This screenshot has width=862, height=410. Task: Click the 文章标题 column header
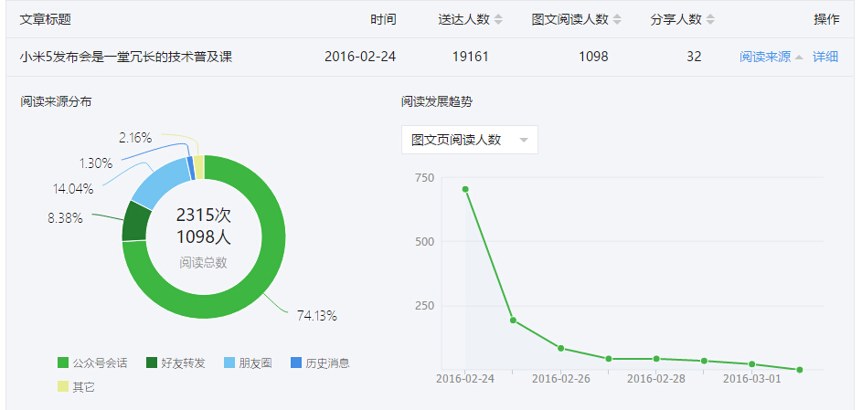click(x=45, y=20)
